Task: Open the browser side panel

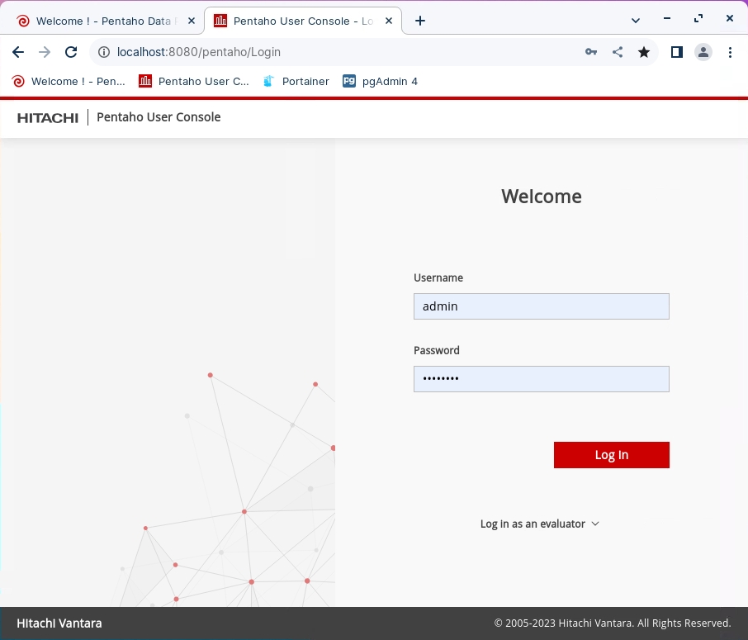Action: click(x=677, y=52)
